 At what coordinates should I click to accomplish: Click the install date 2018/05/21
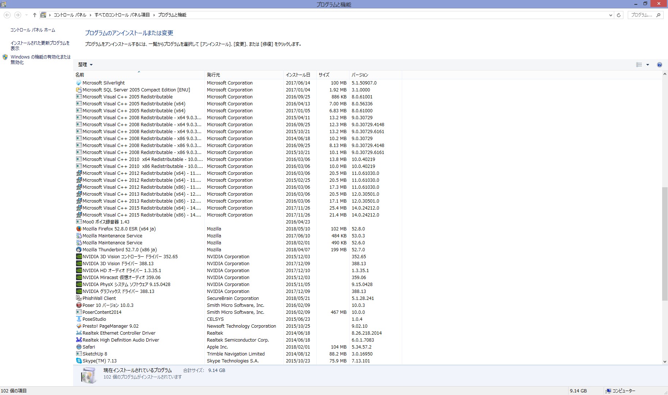tap(298, 298)
